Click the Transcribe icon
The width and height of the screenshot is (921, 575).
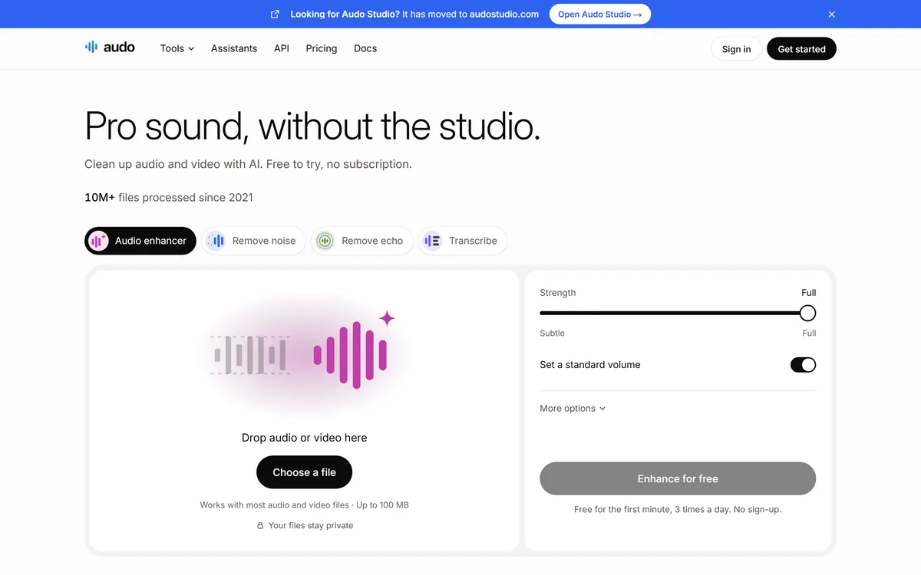tap(433, 241)
